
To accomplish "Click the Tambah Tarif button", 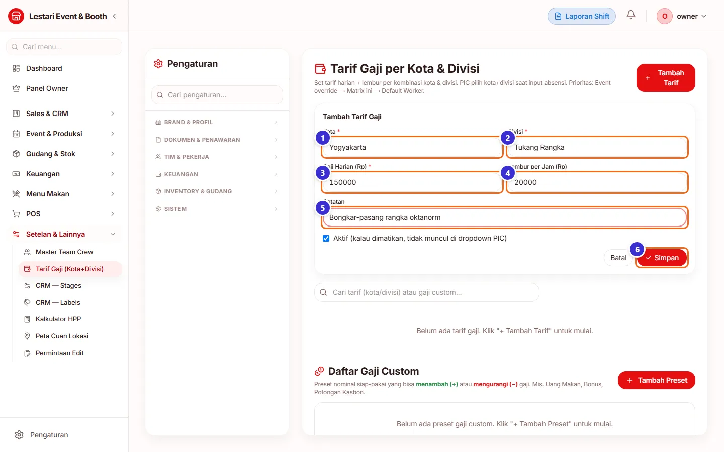I will coord(666,78).
